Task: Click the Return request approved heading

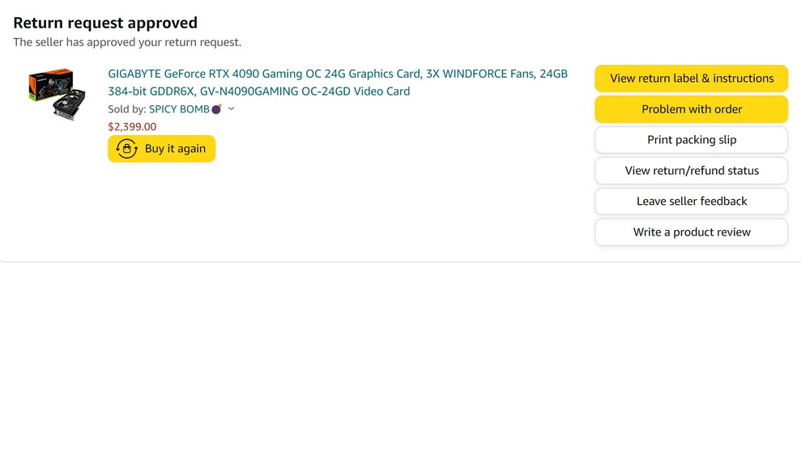Action: click(x=105, y=23)
